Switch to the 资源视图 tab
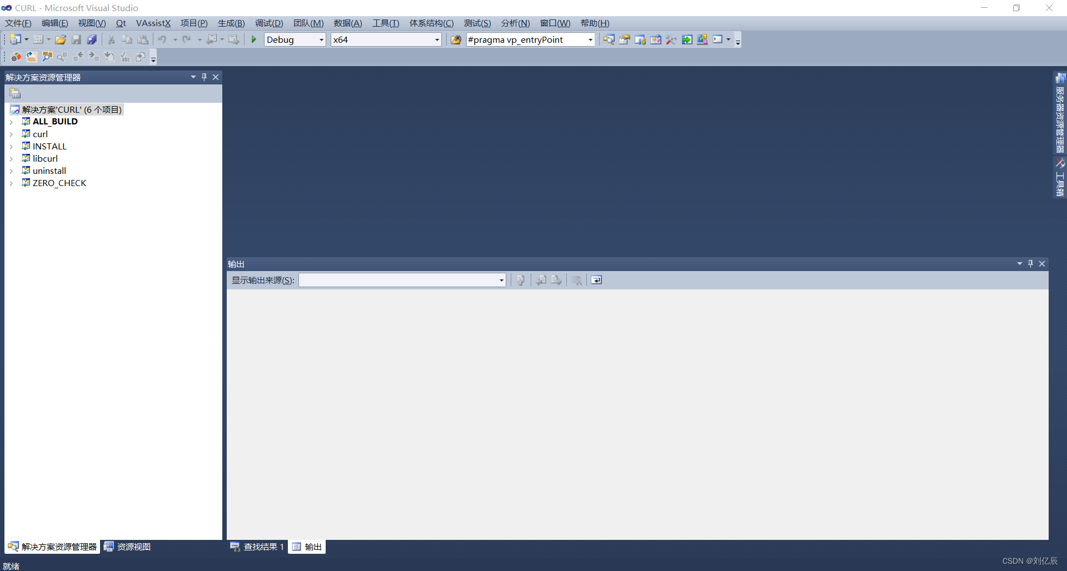The width and height of the screenshot is (1067, 571). 127,547
